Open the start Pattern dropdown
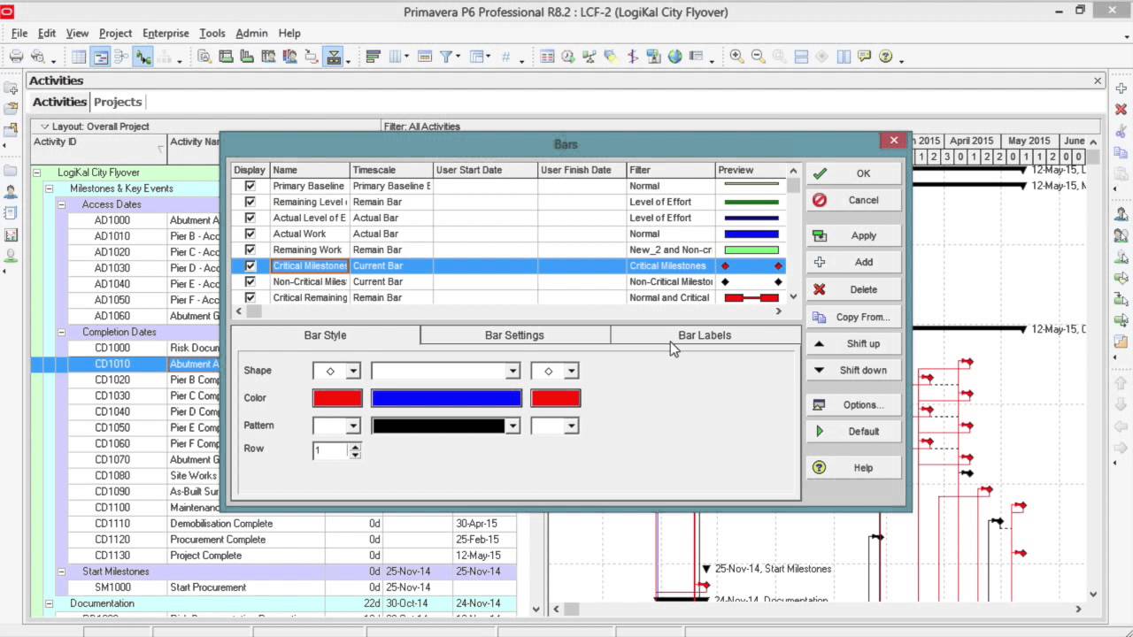 point(353,426)
